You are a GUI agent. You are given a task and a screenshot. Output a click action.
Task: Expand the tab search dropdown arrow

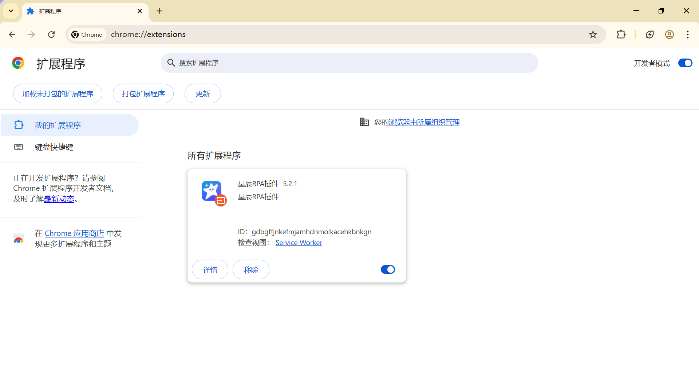(x=11, y=11)
